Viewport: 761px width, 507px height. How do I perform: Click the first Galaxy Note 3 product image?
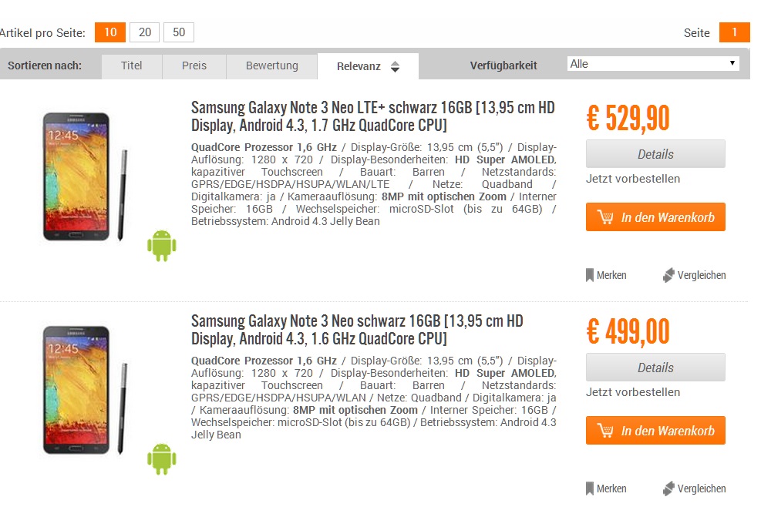click(x=84, y=176)
